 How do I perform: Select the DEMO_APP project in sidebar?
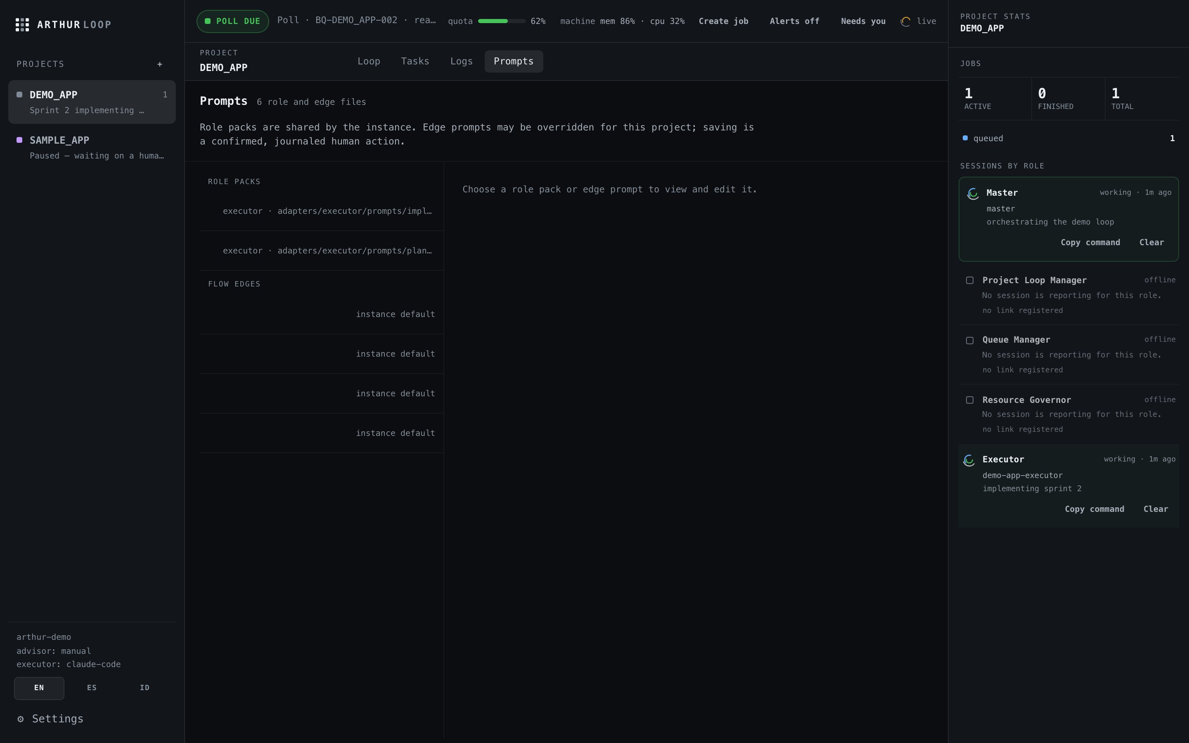point(92,102)
